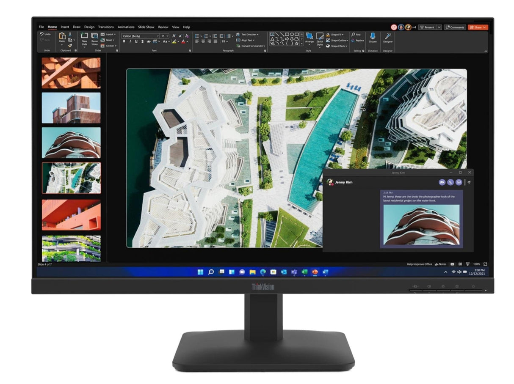Click the Present button
The width and height of the screenshot is (514, 384).
(x=428, y=27)
